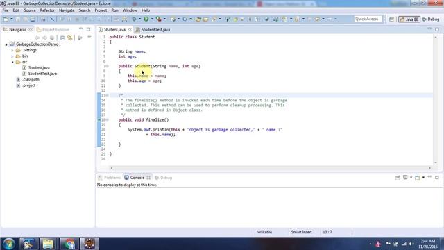Click the Display Selected Console icon
Screen dimensions: 444x250
coord(405,178)
